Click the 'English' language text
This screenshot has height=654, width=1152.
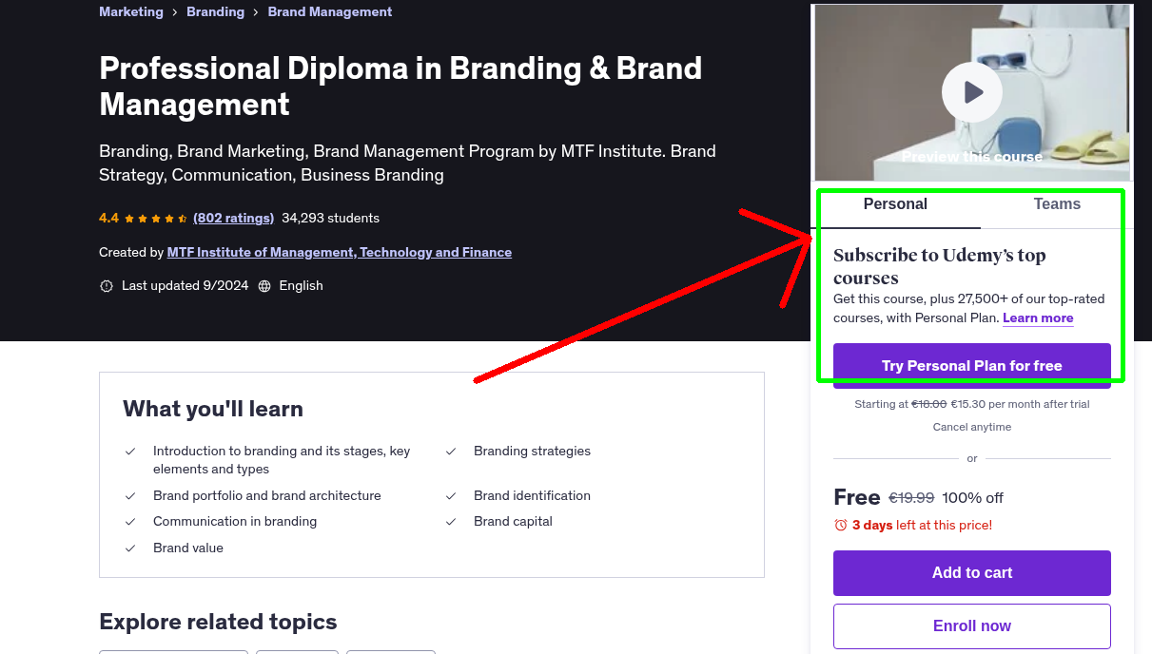(301, 285)
